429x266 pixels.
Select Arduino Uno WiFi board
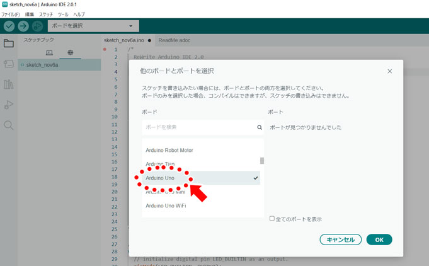click(201, 205)
